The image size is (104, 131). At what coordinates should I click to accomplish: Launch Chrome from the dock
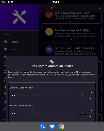61,126
